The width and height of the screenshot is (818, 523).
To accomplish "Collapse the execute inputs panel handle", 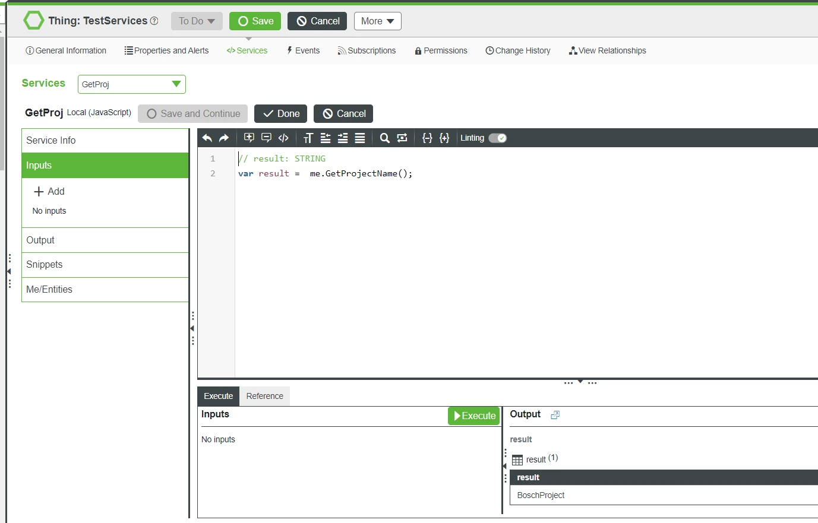I will coord(505,466).
